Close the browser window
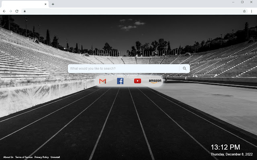This screenshot has height=160, width=257. 251,2
